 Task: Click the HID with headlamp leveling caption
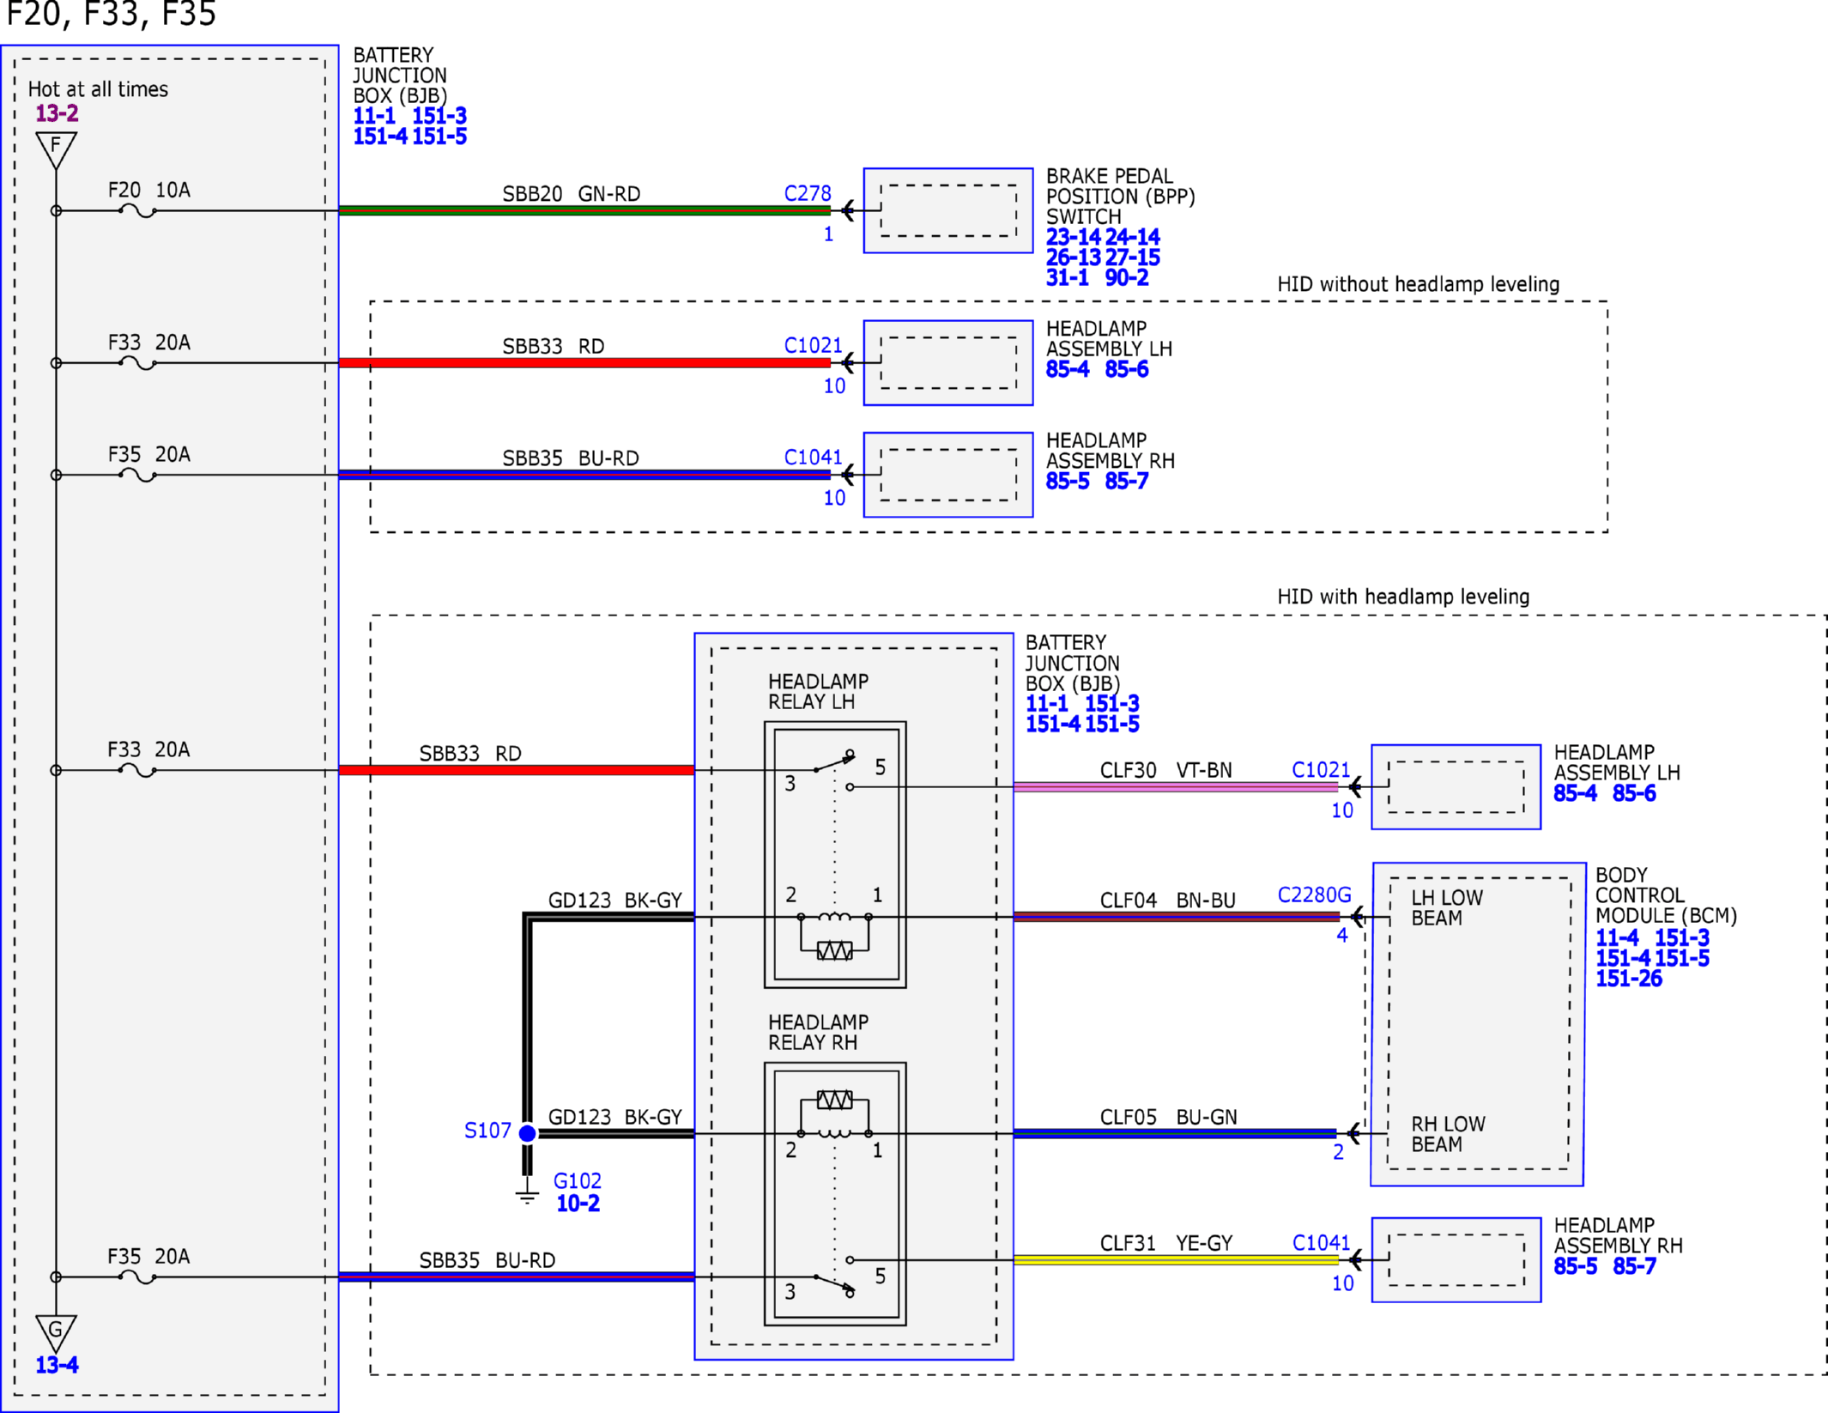click(1403, 597)
